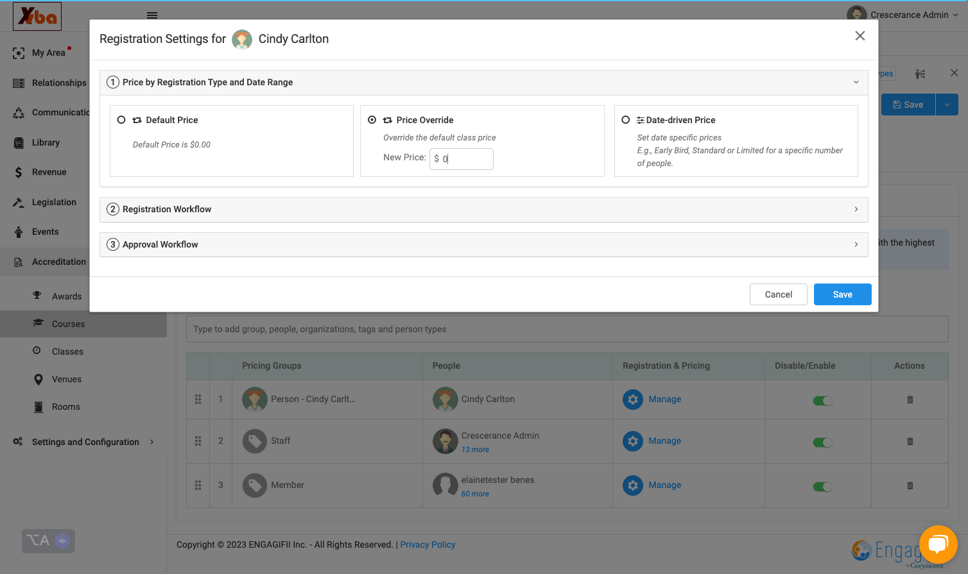Grab drag handle of Staff row
Screen dimensions: 968x574
pyautogui.click(x=198, y=441)
